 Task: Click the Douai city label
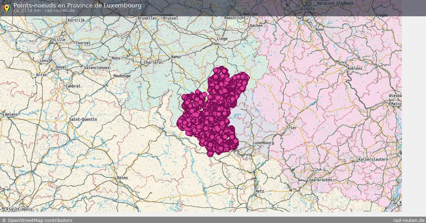[61, 67]
